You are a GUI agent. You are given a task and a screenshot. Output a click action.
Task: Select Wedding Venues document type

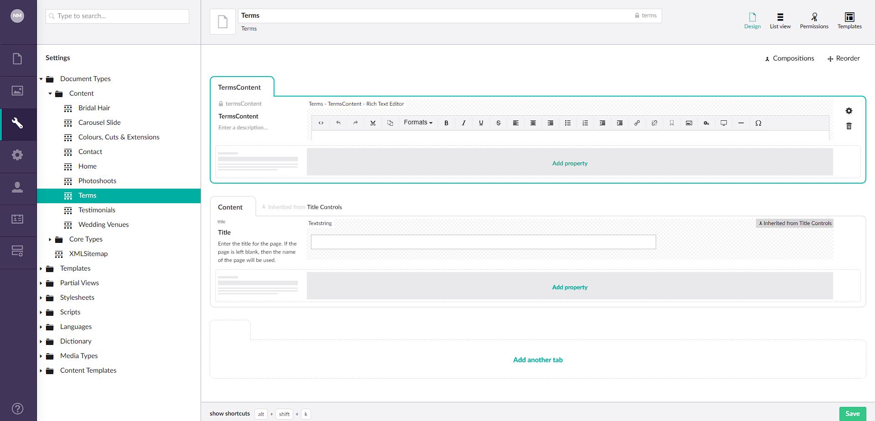point(104,225)
